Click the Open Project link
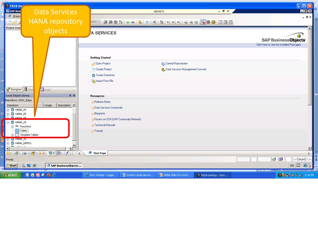This screenshot has width=318, height=238. (103, 64)
